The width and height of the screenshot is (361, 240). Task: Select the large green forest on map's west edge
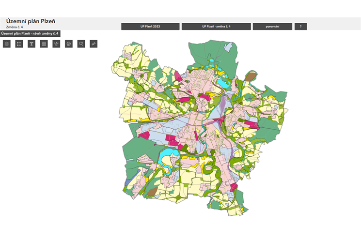click(137, 150)
